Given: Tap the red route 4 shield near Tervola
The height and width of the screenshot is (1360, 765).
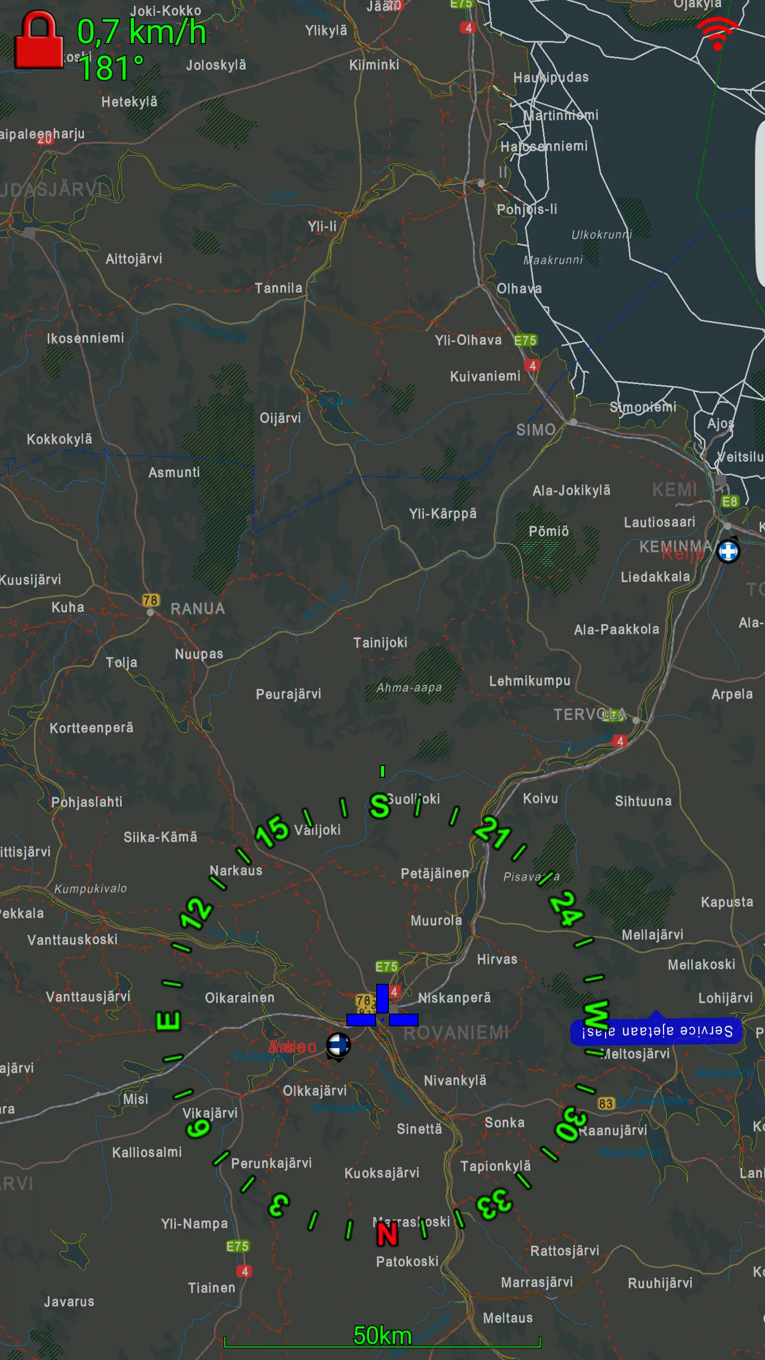Looking at the screenshot, I should click(x=619, y=741).
